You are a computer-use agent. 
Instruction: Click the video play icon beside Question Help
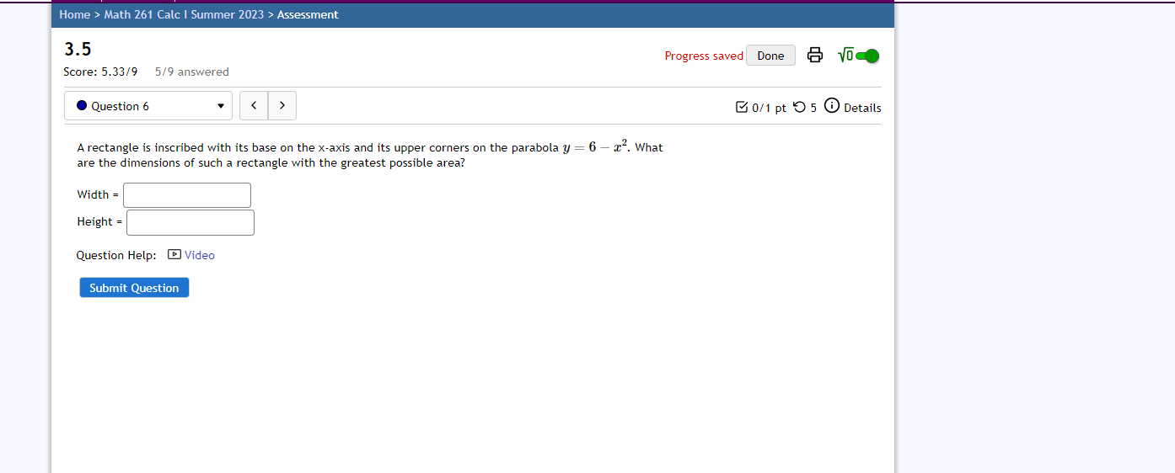174,255
